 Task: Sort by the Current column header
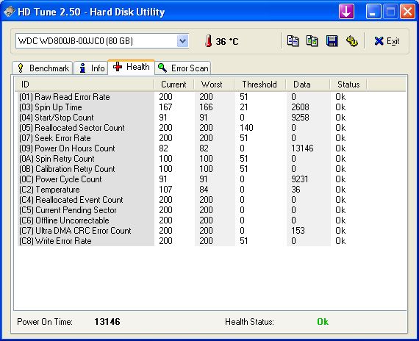click(173, 85)
